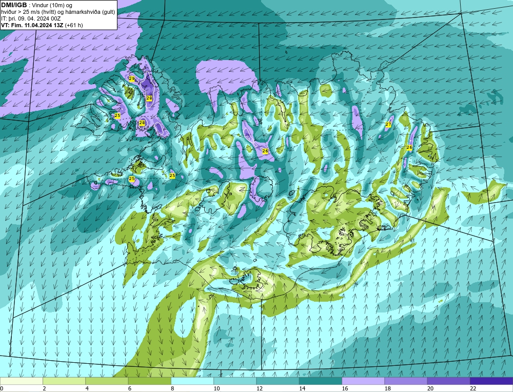This screenshot has width=513, height=392.
Task: Pick the pale cream 0–2 m/s legend swatch
Action: point(21,381)
